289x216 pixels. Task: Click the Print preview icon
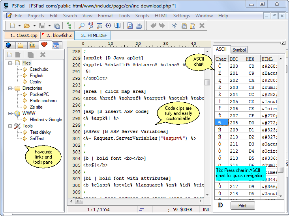pos(130,26)
